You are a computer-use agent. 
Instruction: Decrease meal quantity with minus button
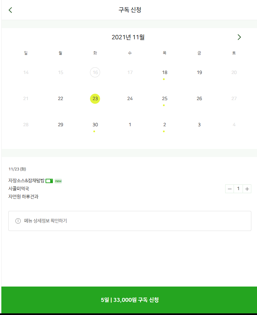[230, 189]
